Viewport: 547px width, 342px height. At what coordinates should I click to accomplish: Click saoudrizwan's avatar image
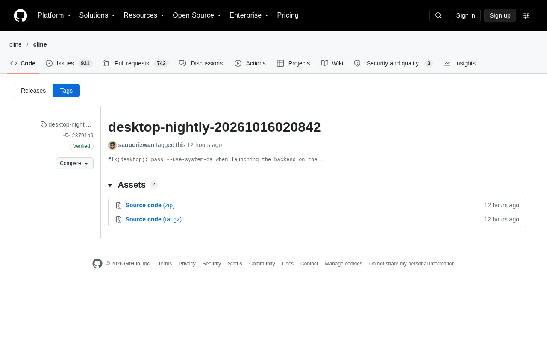112,145
